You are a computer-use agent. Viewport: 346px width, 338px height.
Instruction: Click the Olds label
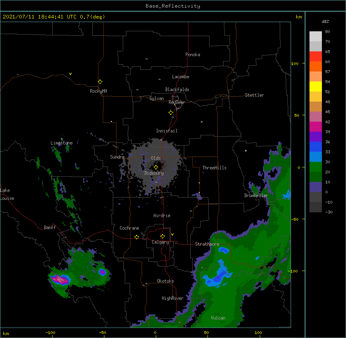[x=156, y=158]
